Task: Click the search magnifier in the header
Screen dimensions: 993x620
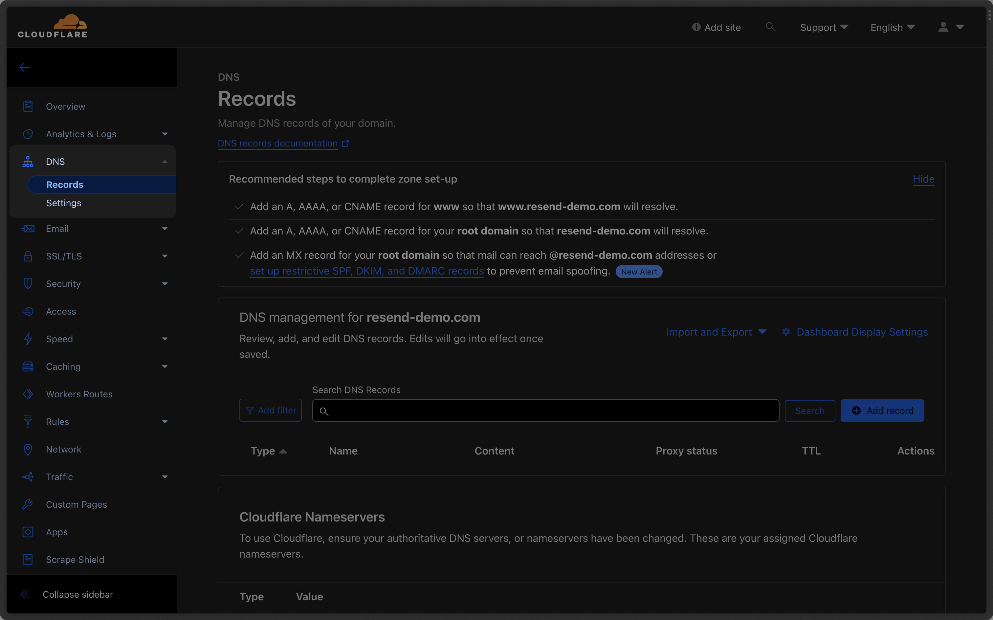Action: tap(770, 27)
